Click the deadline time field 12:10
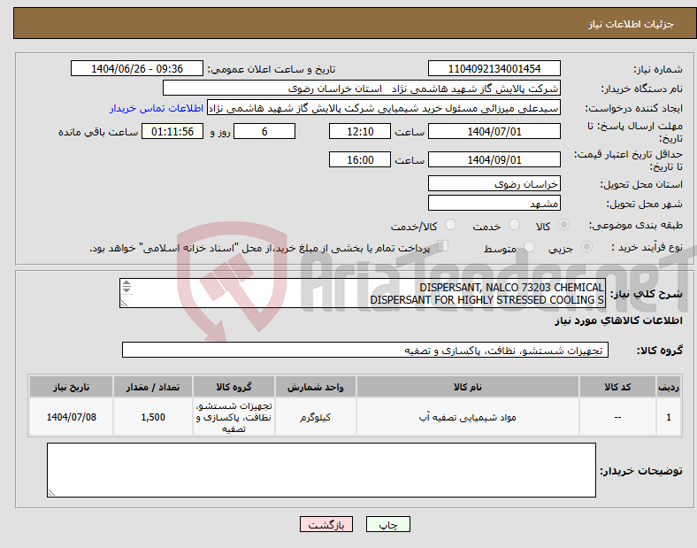Image resolution: width=697 pixels, height=548 pixels. [x=360, y=132]
